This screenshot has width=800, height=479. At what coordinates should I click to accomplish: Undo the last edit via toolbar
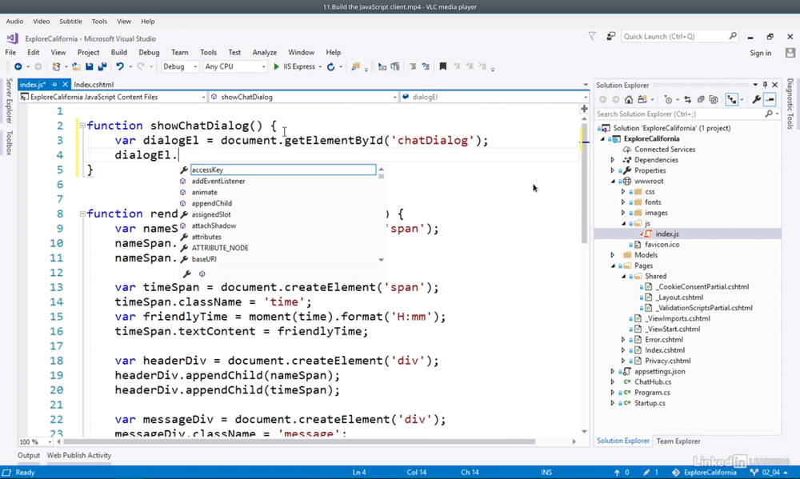(x=120, y=67)
